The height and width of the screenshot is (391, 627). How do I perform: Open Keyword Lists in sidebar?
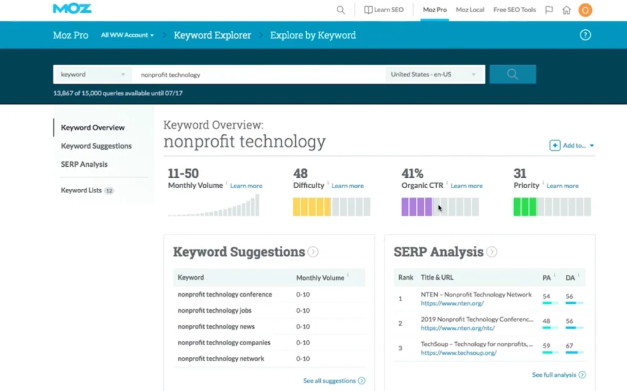tap(81, 191)
